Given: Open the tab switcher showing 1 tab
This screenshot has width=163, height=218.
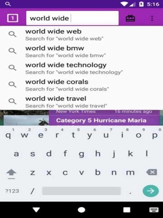Looking at the screenshot, I should (13, 18).
